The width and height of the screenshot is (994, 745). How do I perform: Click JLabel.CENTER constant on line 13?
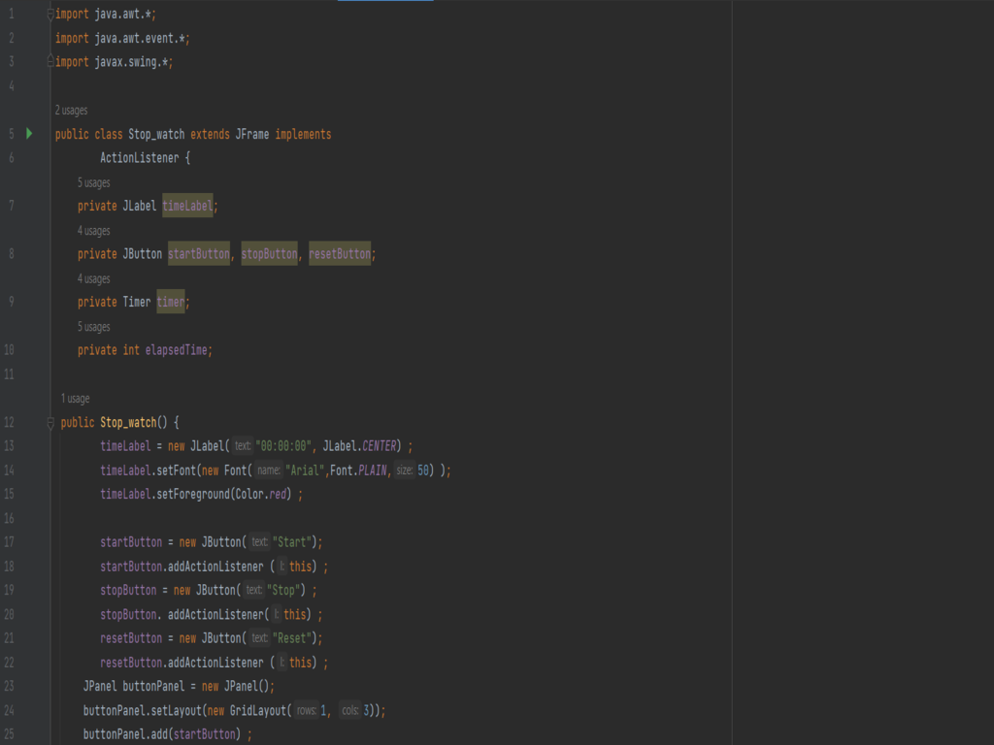(x=360, y=446)
